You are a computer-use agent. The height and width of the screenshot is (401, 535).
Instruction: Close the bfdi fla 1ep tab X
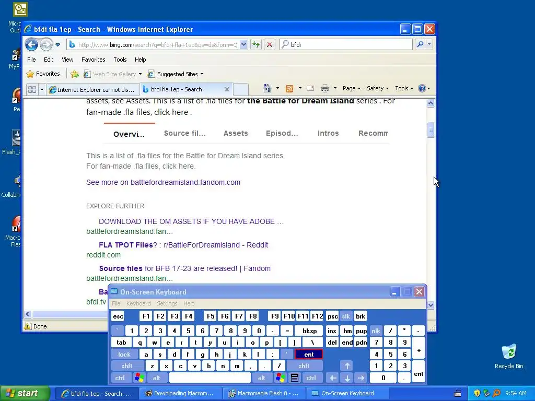(227, 89)
